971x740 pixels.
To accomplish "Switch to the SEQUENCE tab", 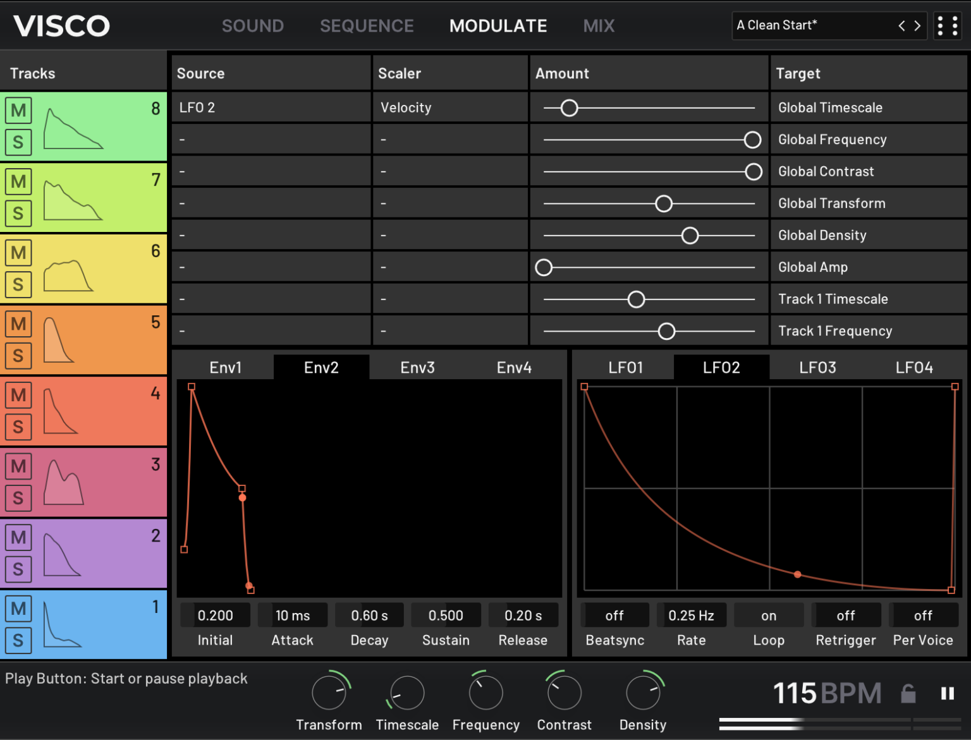I will pos(367,26).
